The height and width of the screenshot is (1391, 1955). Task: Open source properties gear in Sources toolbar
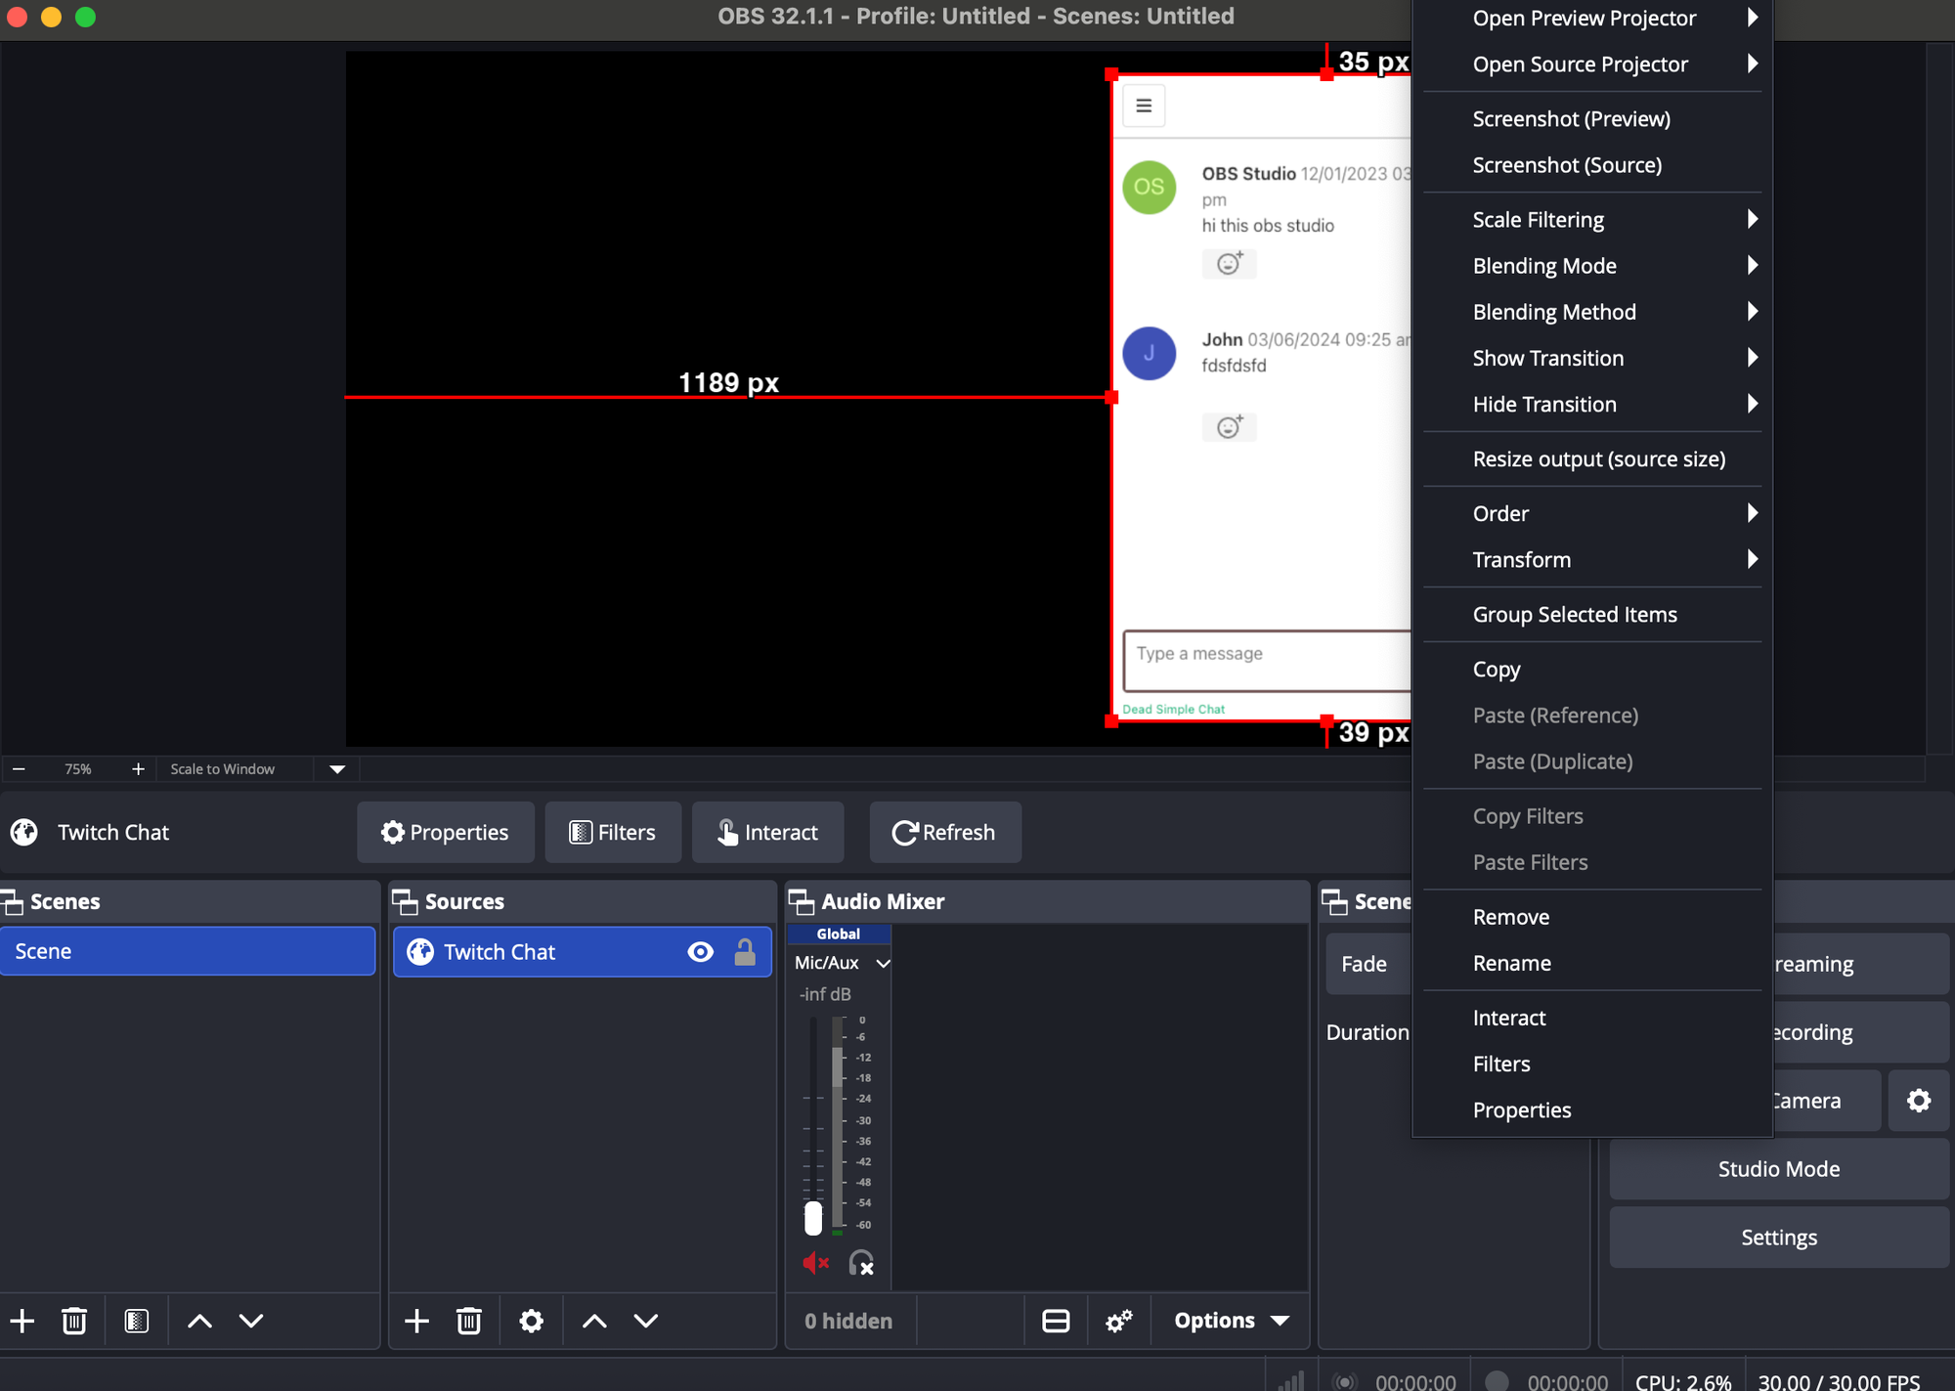[x=531, y=1321]
